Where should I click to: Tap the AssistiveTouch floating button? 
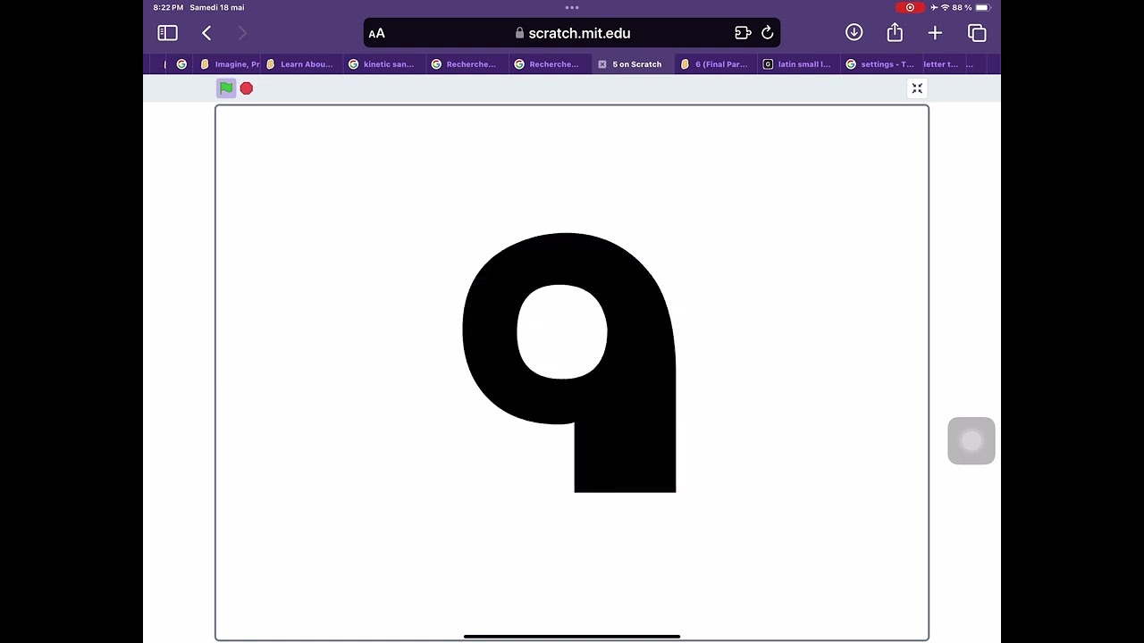[x=972, y=441]
